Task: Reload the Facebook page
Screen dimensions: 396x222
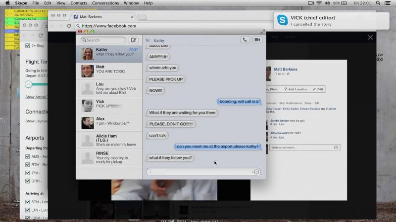Action: (x=69, y=26)
